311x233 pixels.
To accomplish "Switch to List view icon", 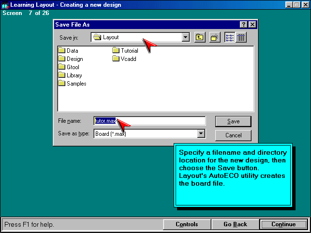I will 230,37.
